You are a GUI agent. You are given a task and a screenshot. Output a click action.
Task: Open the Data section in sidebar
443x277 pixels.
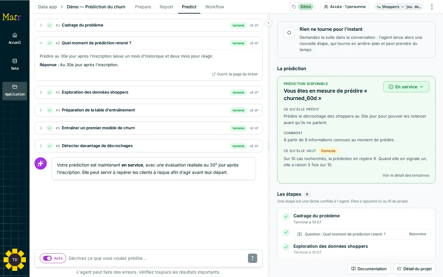[x=15, y=64]
